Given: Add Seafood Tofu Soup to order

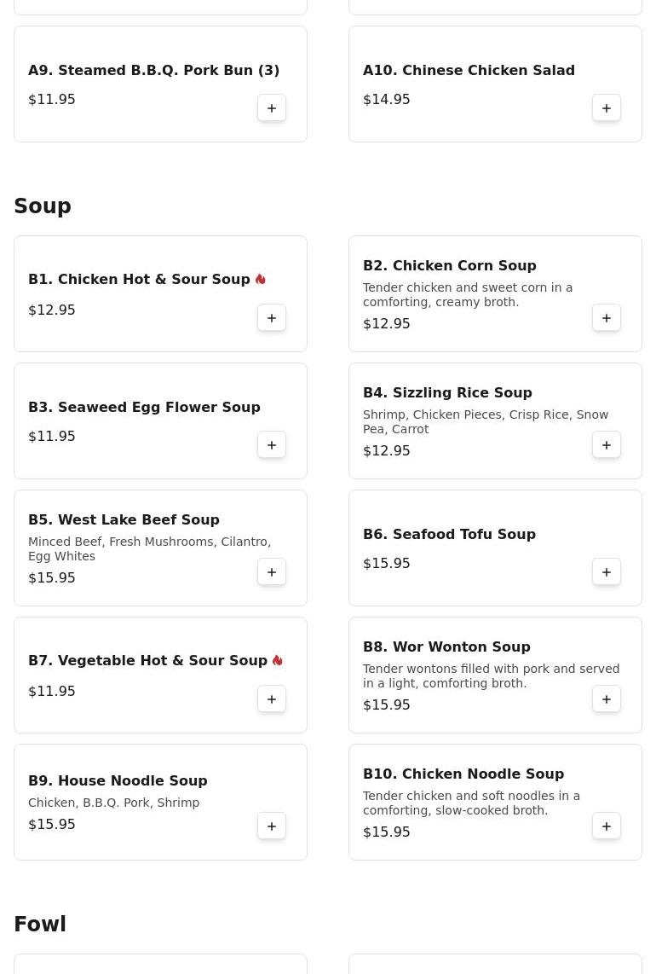Looking at the screenshot, I should [607, 572].
